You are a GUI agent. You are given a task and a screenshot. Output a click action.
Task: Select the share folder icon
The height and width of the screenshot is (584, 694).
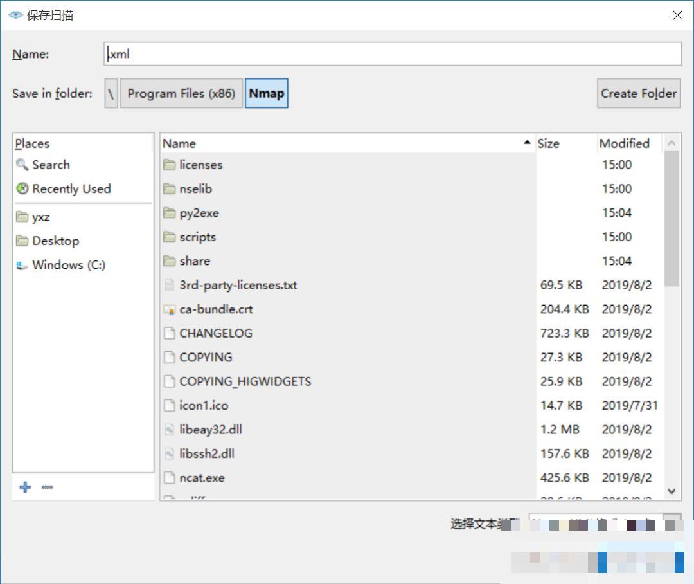(169, 261)
